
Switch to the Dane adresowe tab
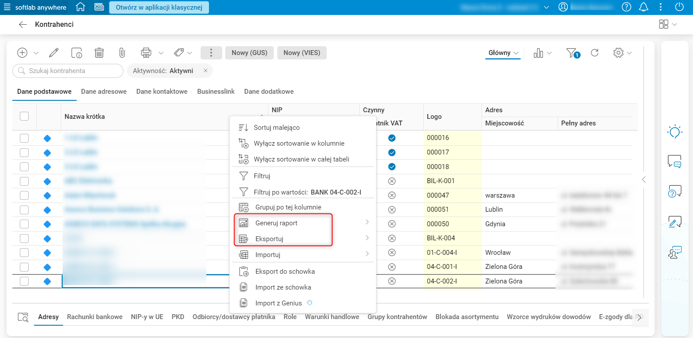pos(104,92)
